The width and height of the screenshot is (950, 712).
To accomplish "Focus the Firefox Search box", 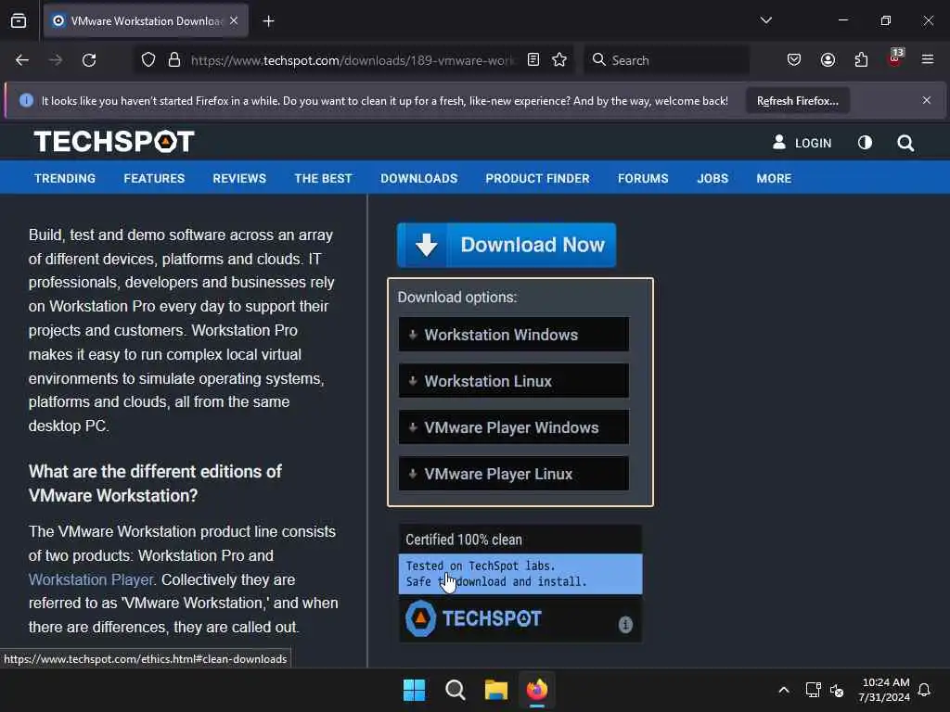I will (666, 60).
